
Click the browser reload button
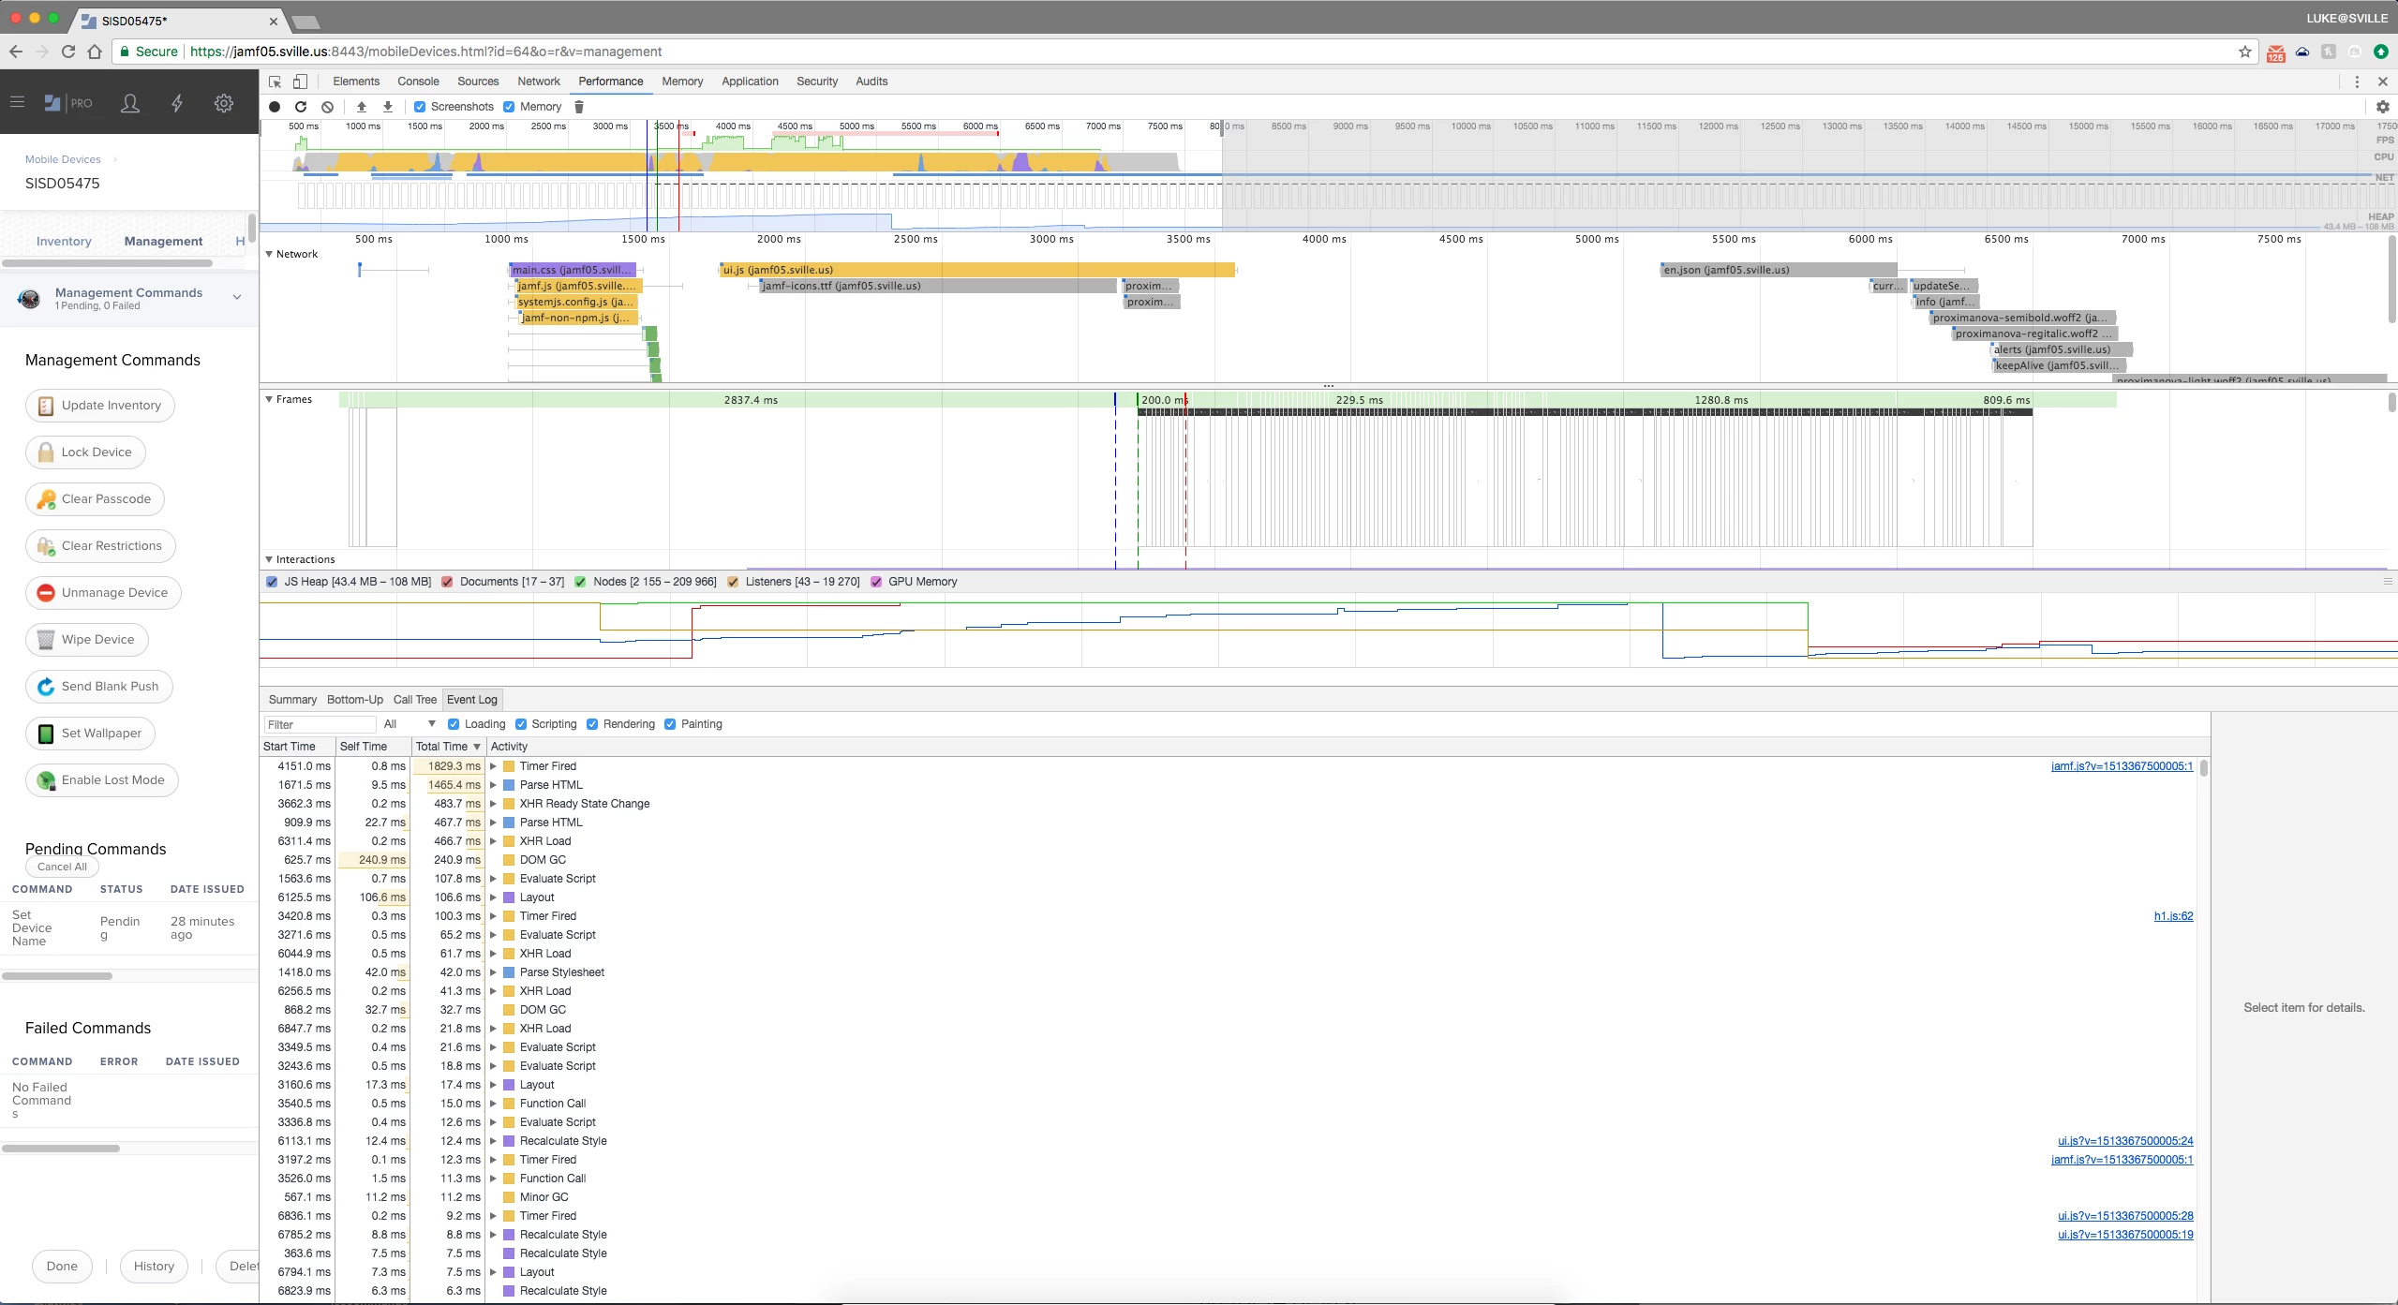click(67, 52)
